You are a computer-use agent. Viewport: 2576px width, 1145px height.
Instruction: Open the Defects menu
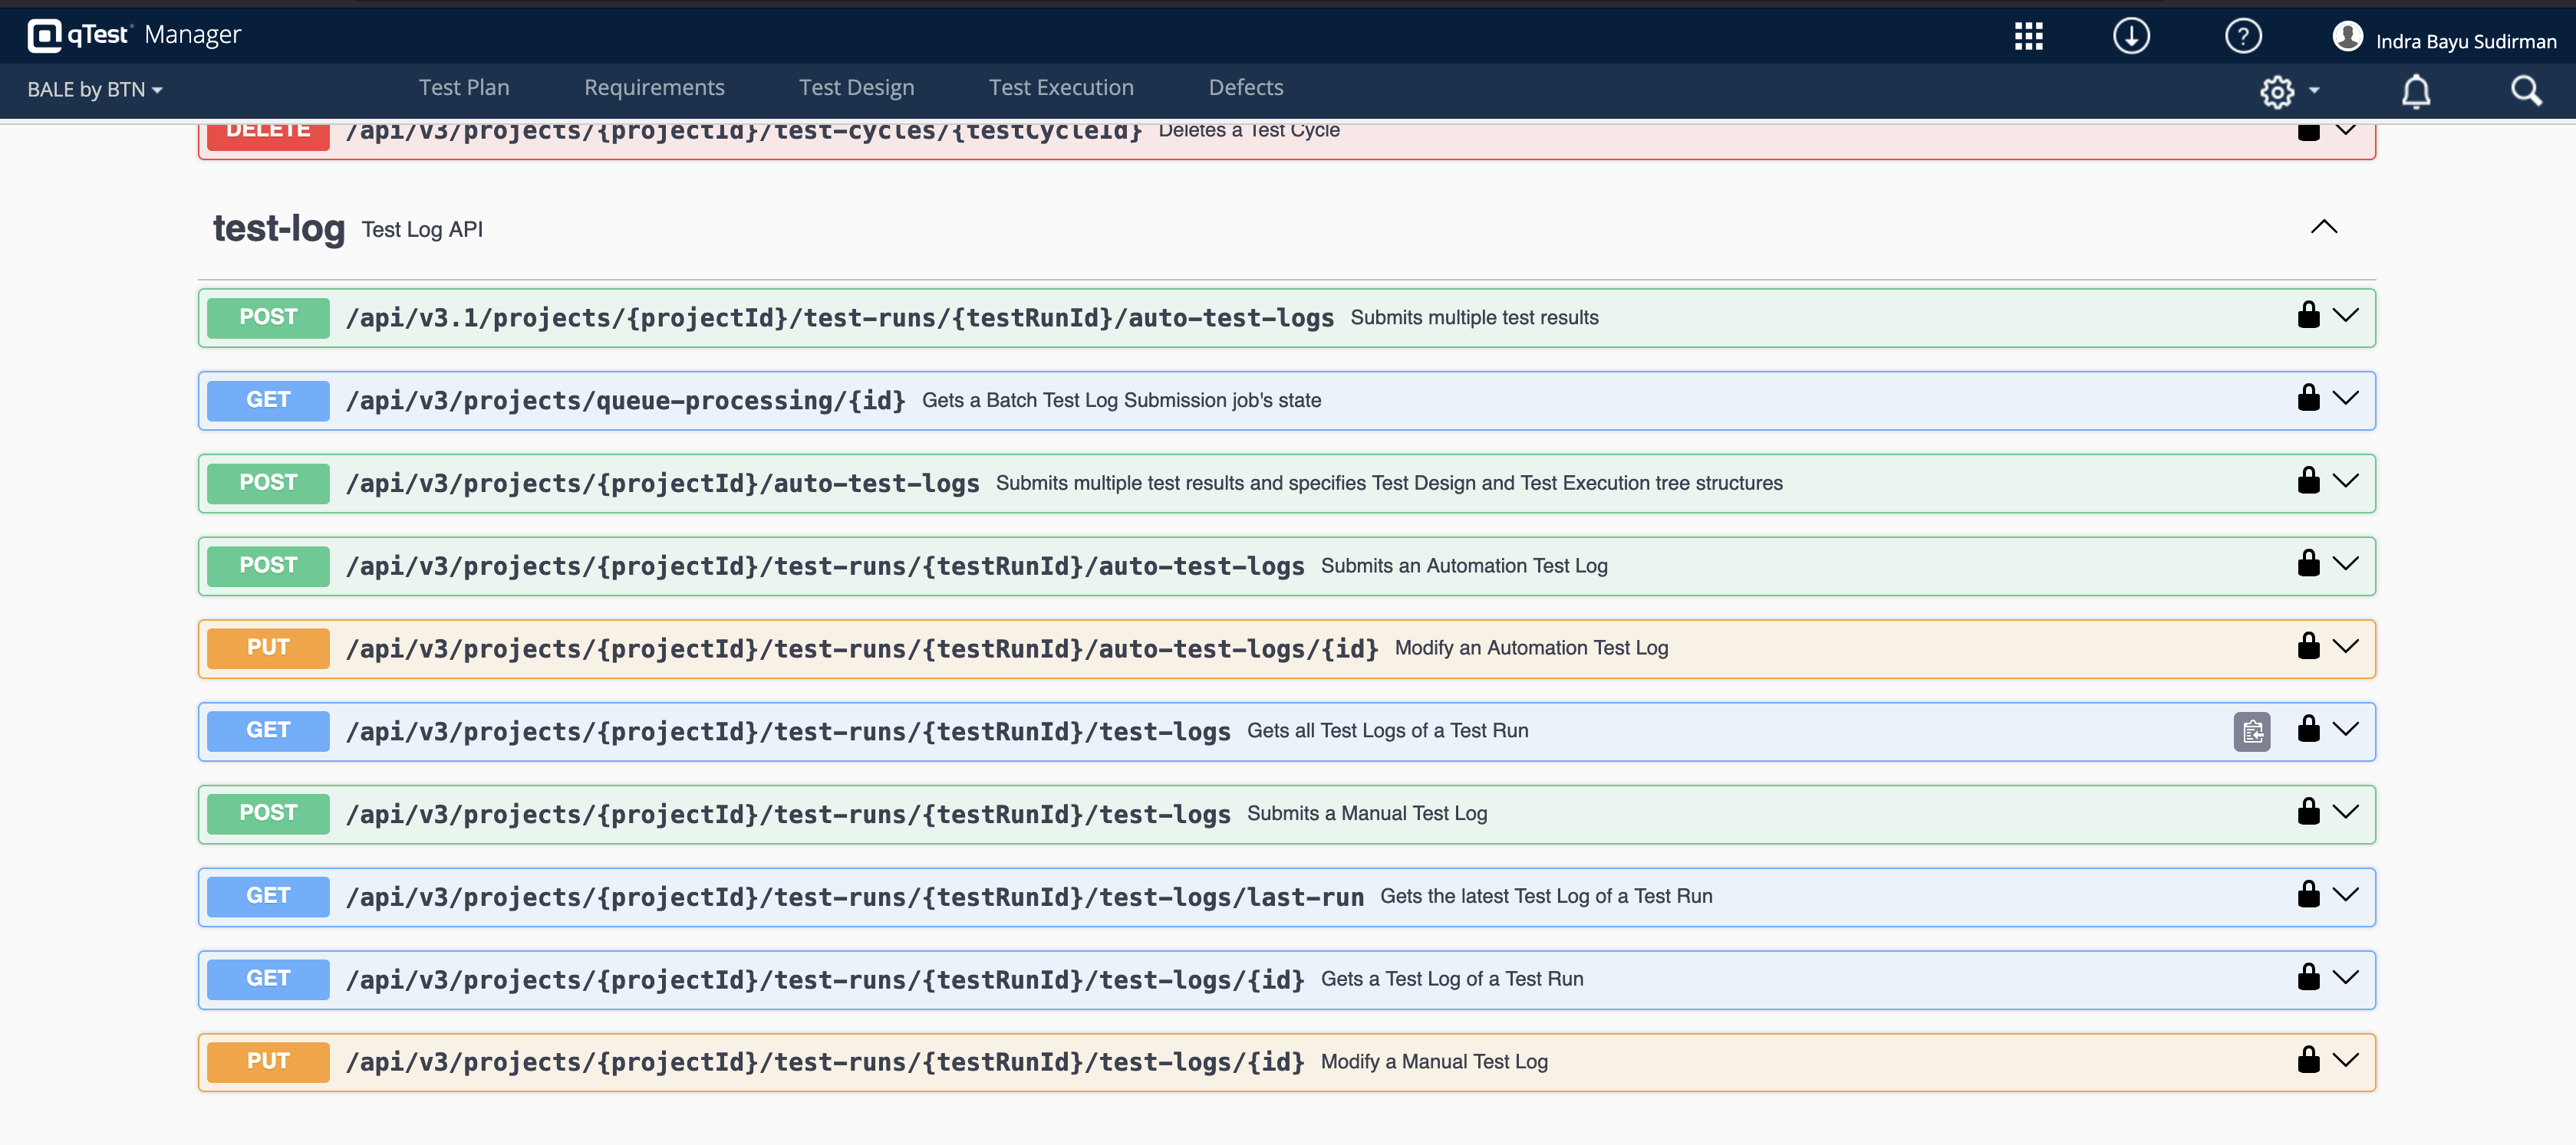(x=1245, y=87)
